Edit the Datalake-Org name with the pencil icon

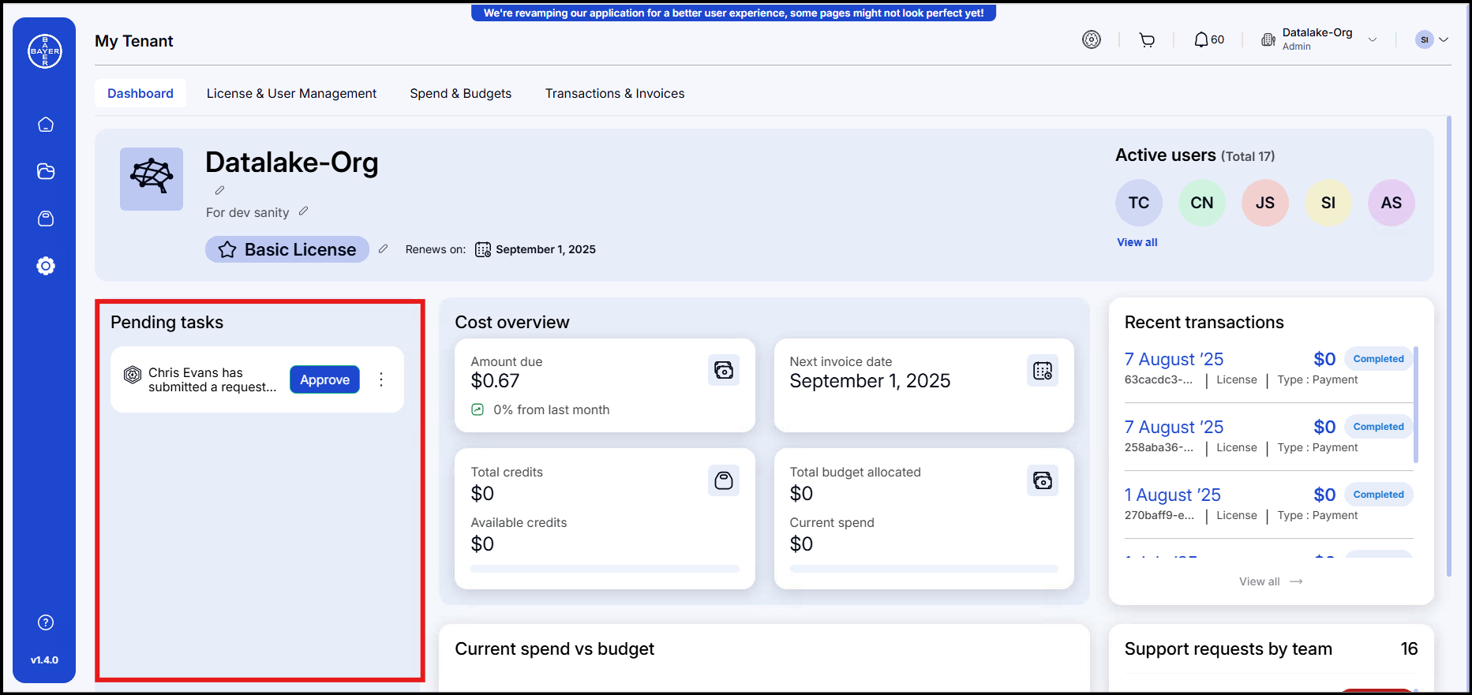[x=220, y=190]
